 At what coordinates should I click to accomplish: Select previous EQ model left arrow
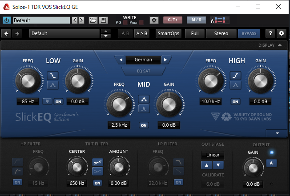tap(121, 60)
